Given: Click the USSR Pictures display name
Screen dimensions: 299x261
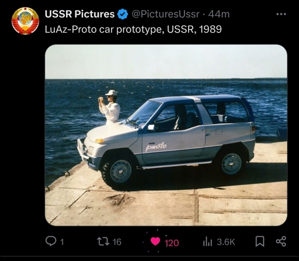Looking at the screenshot, I should [79, 14].
